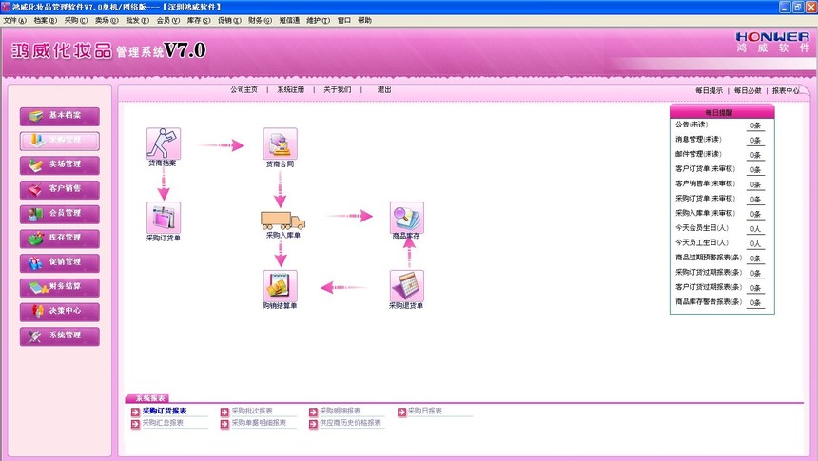Click the 采购入库单 truck icon

282,221
